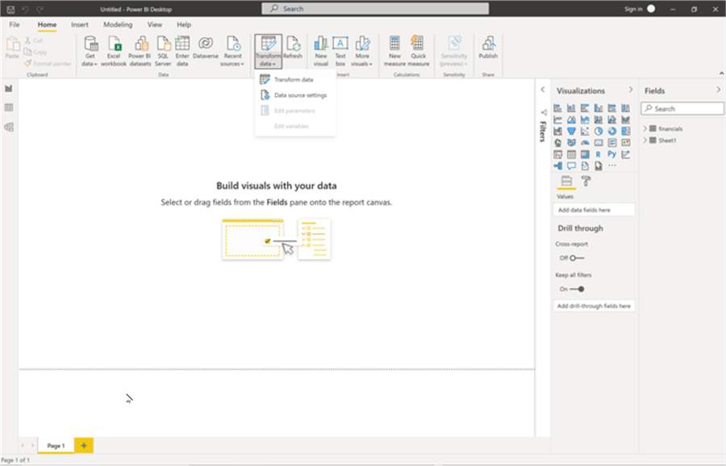This screenshot has height=466, width=726.
Task: Open Model view in left sidebar
Action: pos(9,127)
